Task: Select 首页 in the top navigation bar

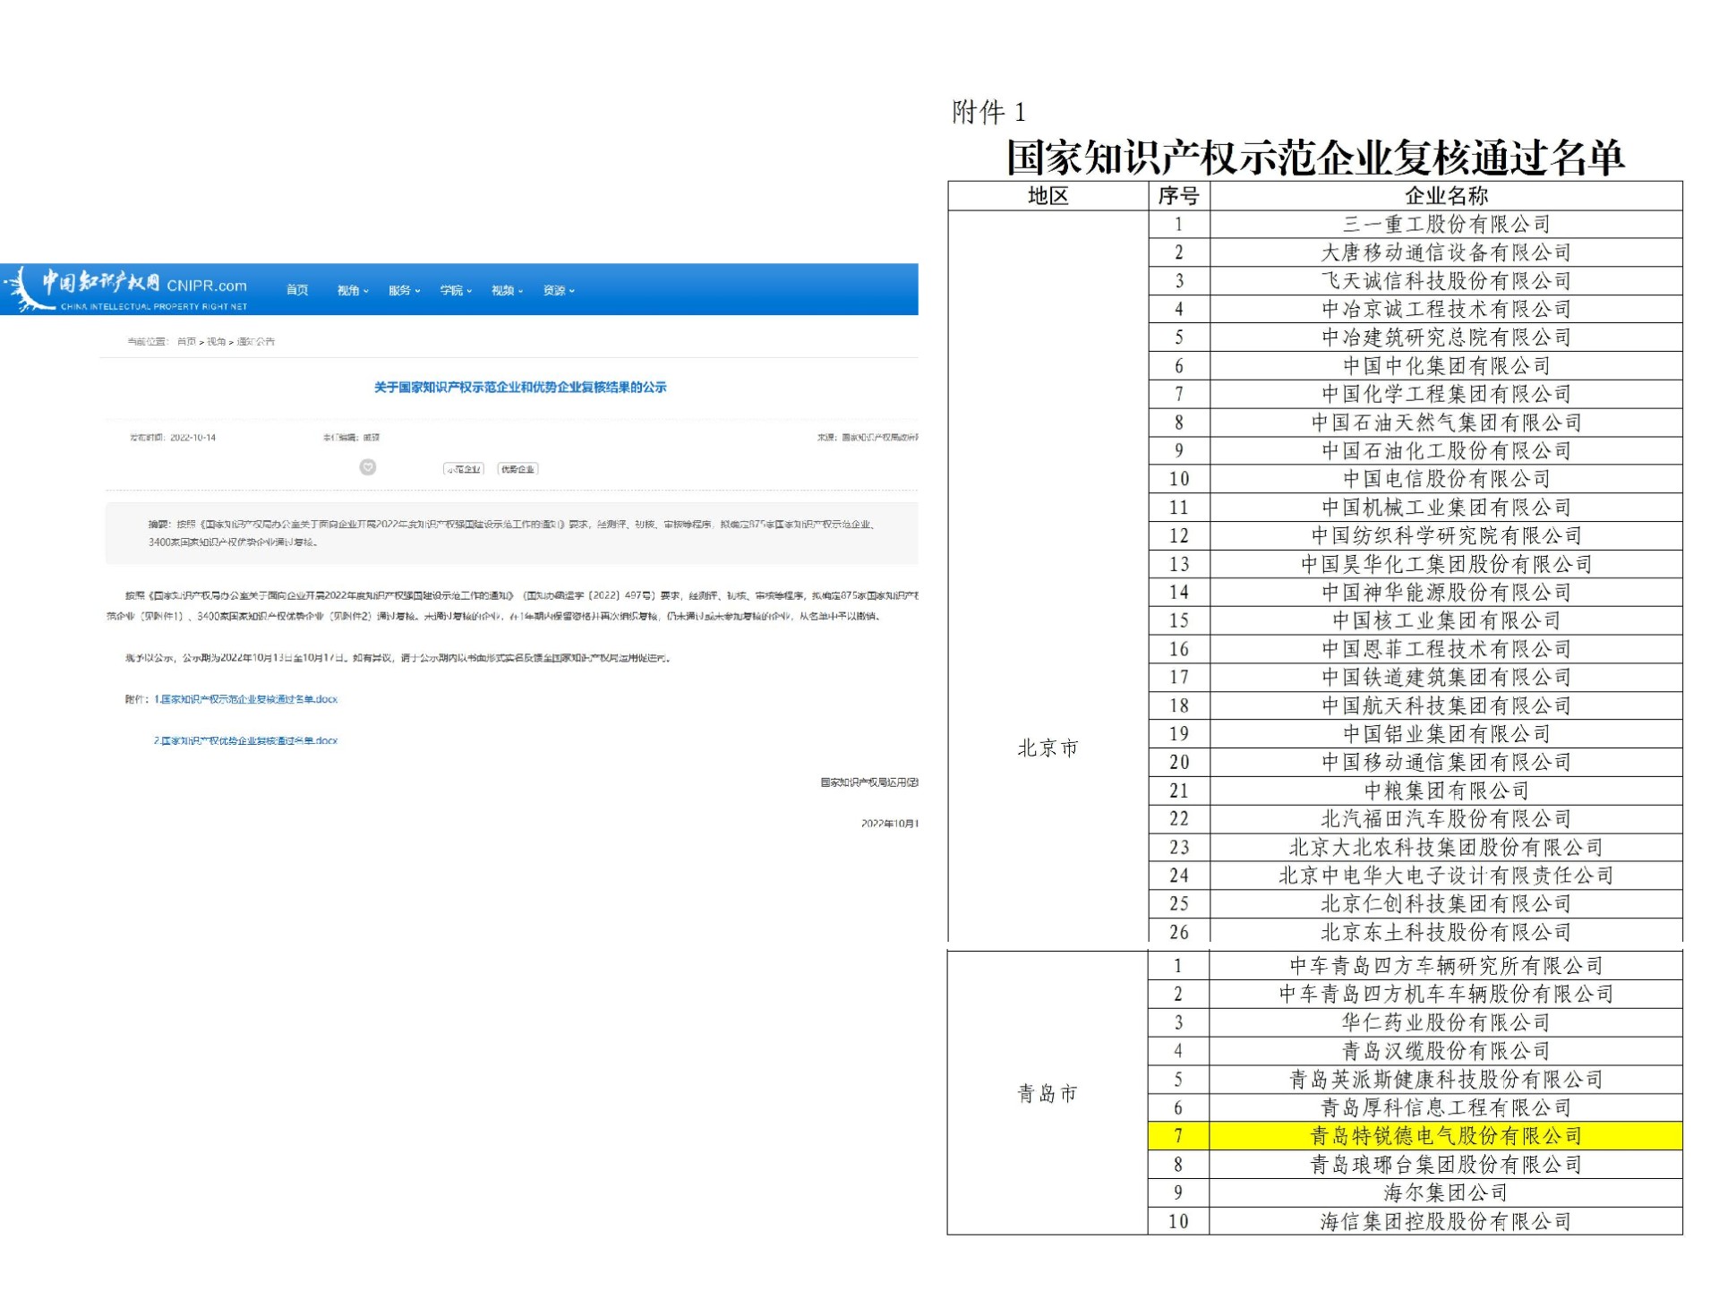Action: click(298, 290)
